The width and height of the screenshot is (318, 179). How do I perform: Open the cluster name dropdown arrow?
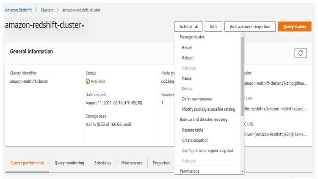(83, 26)
